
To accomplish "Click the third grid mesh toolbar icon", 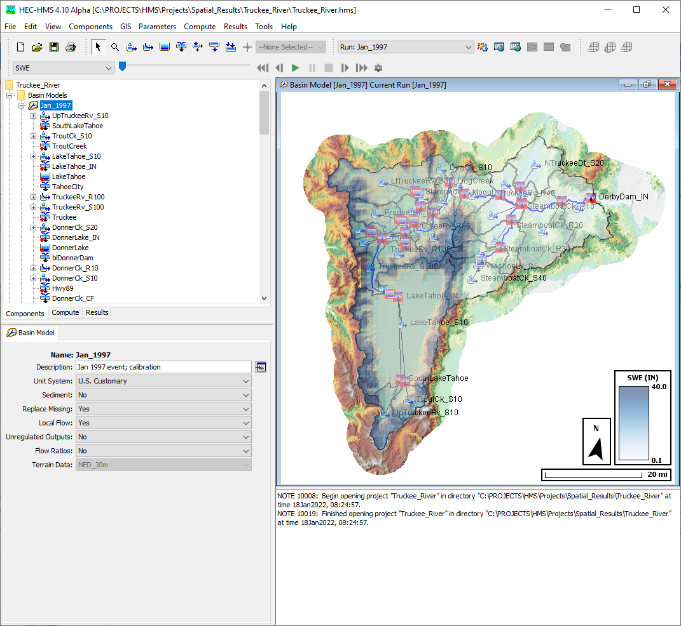I will (626, 47).
